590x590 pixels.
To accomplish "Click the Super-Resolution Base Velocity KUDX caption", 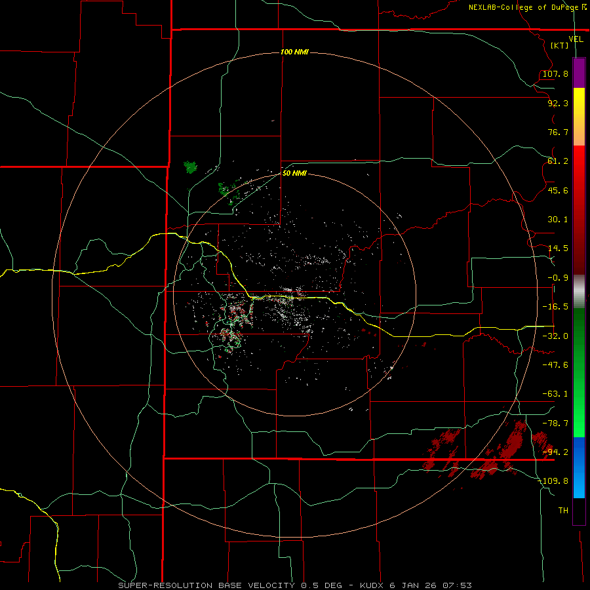I will click(295, 585).
